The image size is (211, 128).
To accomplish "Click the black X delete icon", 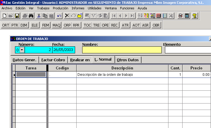I will [x=67, y=16].
